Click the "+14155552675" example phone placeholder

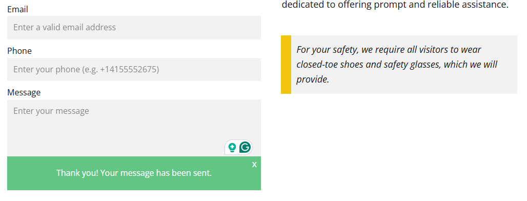(x=128, y=70)
